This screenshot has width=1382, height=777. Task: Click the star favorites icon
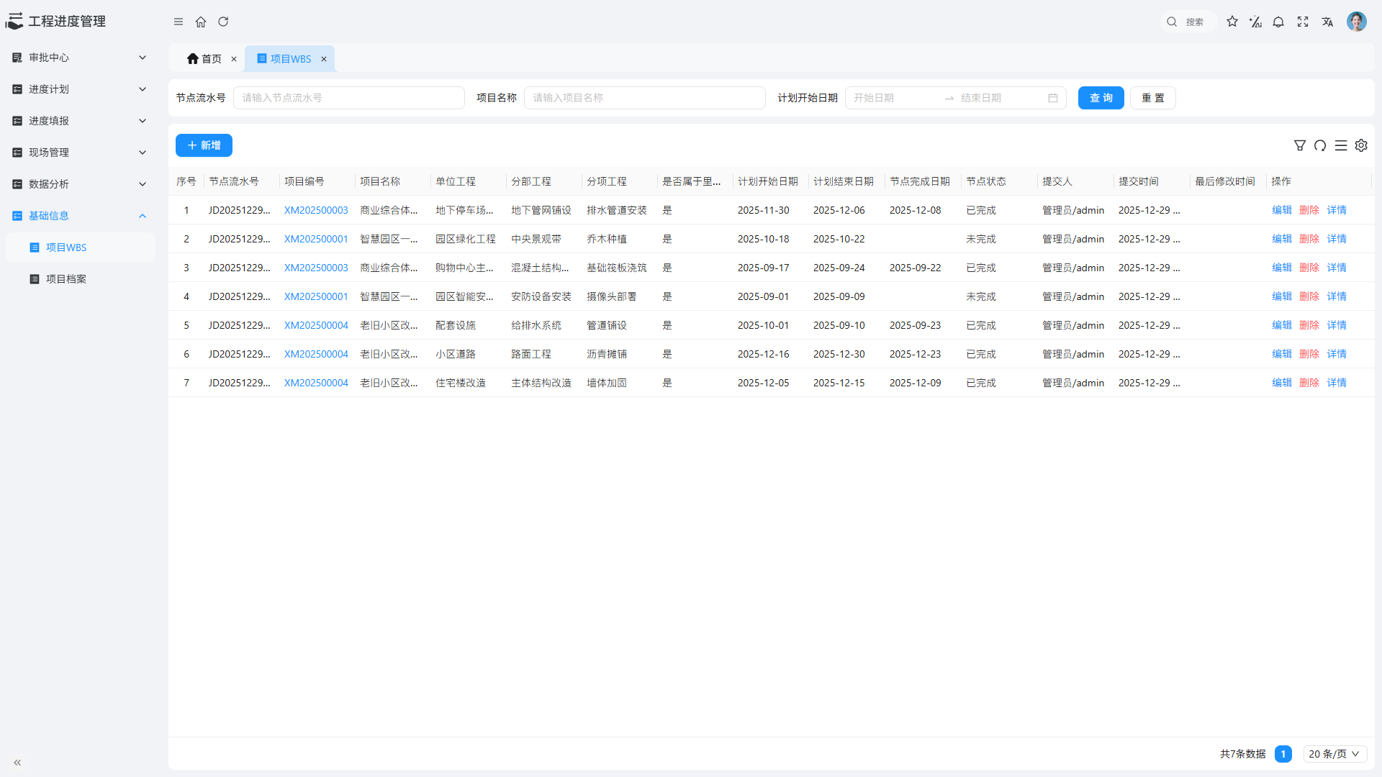pyautogui.click(x=1232, y=22)
